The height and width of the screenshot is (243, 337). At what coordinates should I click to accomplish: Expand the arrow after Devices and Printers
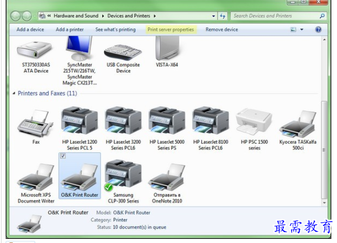[x=155, y=16]
